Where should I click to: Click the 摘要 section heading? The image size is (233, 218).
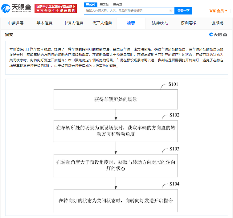9,35
